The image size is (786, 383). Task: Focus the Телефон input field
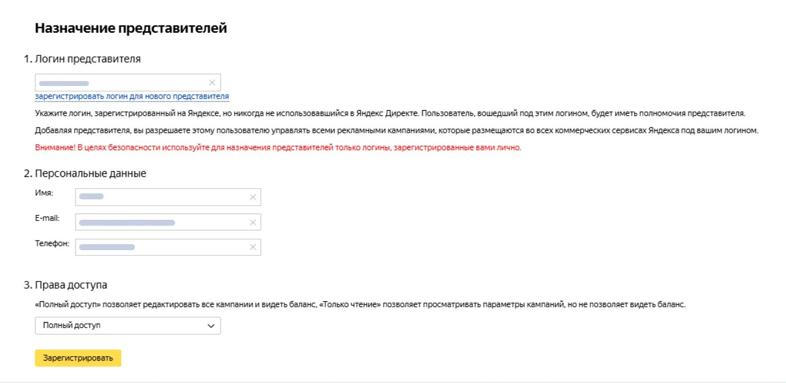click(x=168, y=247)
